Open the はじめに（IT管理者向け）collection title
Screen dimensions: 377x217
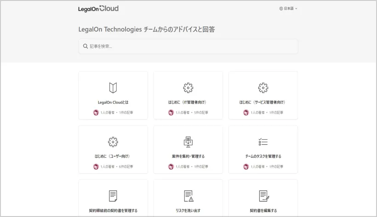coord(188,102)
